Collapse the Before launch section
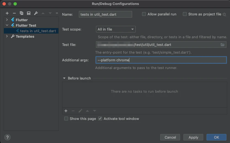Image resolution: width=230 pixels, height=143 pixels. click(64, 78)
